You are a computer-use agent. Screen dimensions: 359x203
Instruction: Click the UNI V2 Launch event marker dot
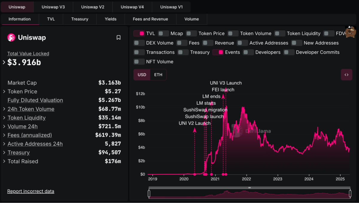pyautogui.click(x=195, y=174)
